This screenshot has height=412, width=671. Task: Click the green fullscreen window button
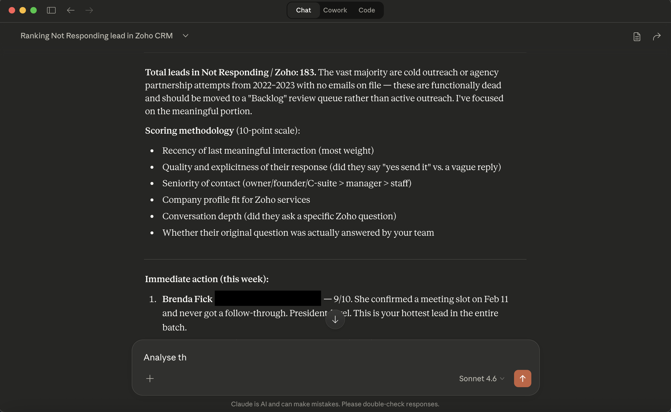(x=33, y=10)
